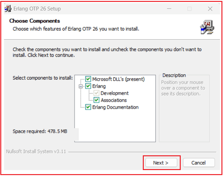Minimize the Erlang OTP 26 Setup window
The height and width of the screenshot is (176, 223).
[169, 9]
